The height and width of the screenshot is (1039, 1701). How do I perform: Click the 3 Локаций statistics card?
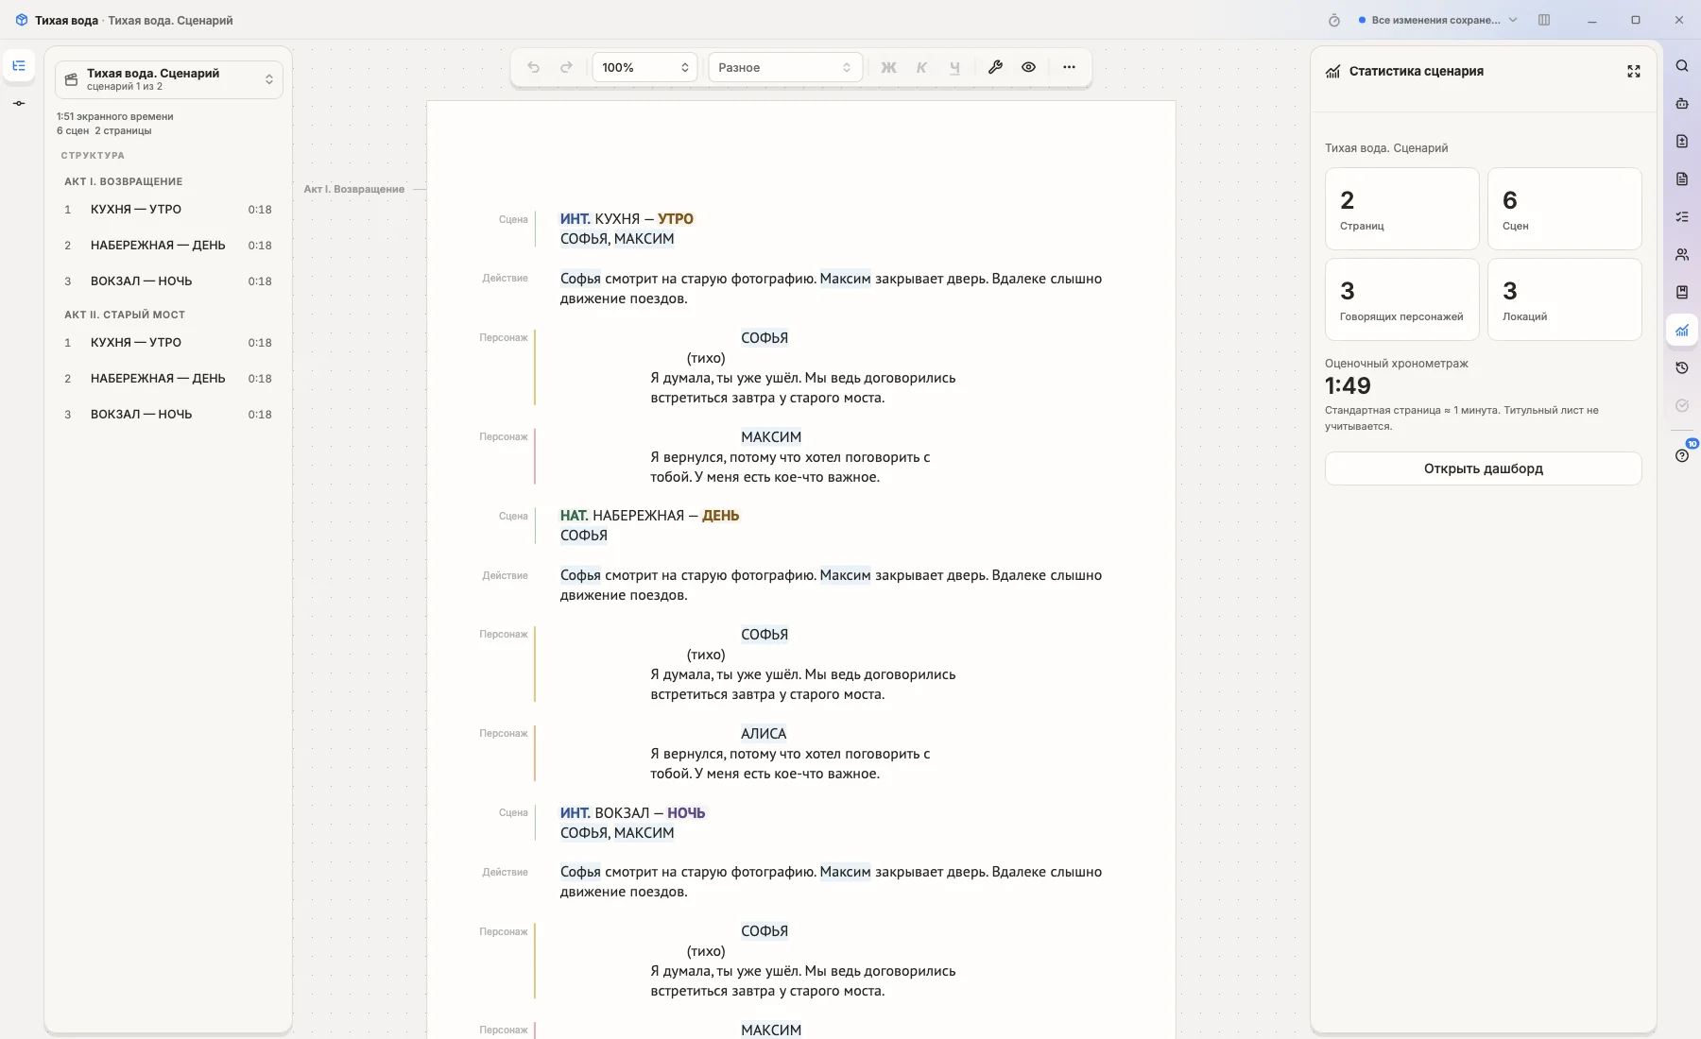(x=1564, y=299)
